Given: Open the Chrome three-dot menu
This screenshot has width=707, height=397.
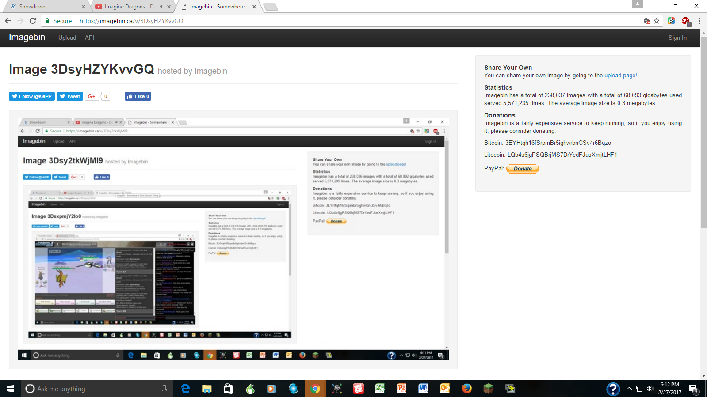Looking at the screenshot, I should pos(699,21).
